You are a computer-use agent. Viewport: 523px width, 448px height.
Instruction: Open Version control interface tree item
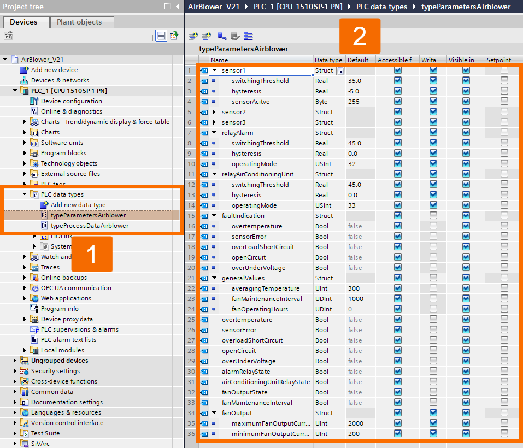(x=67, y=423)
